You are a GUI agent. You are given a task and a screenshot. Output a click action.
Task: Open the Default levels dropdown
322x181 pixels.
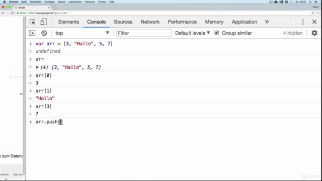[x=192, y=33]
